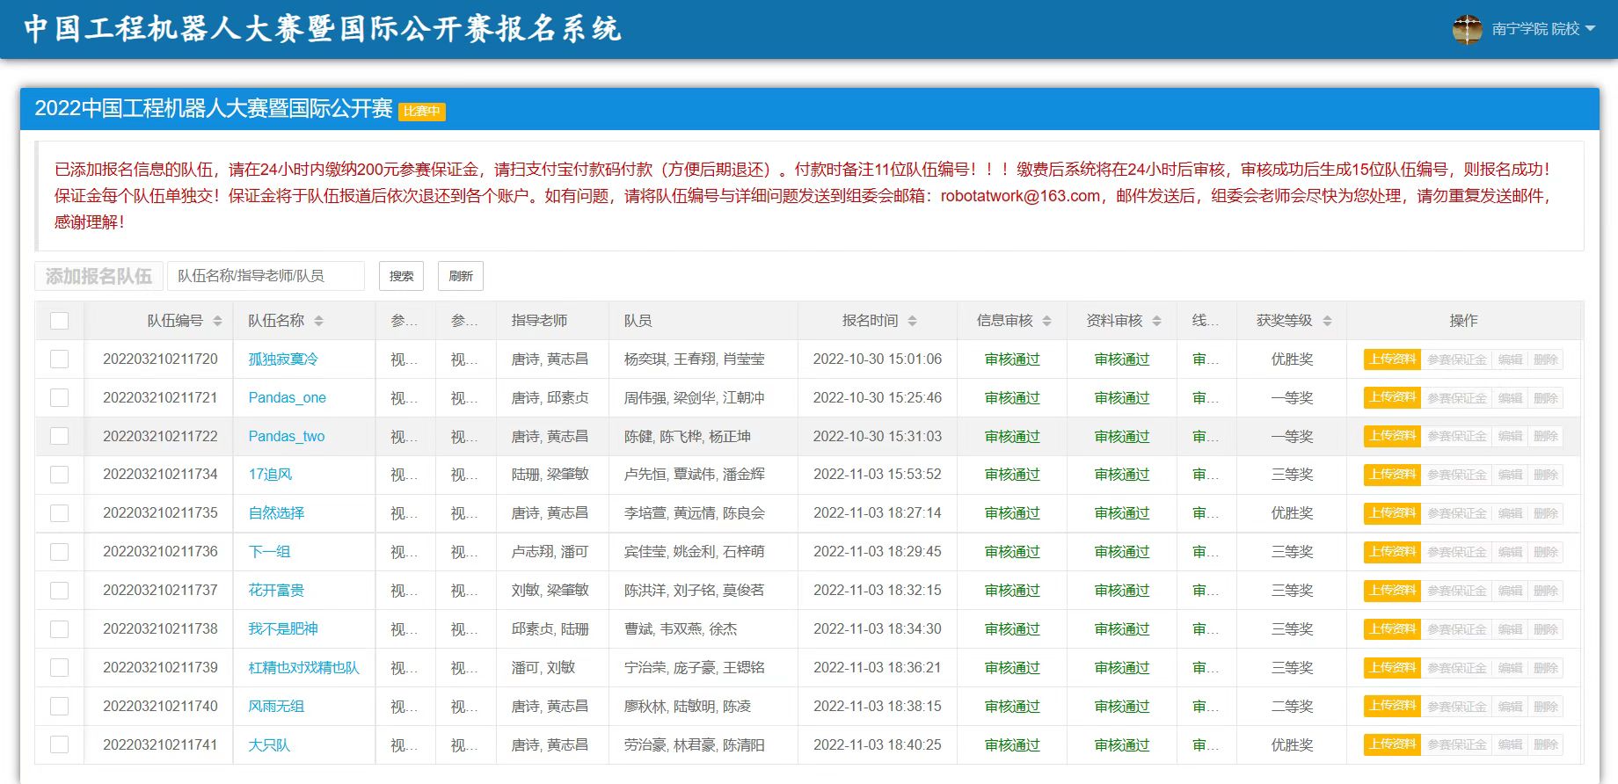Tick checkbox for team 20220321021​1736
The width and height of the screenshot is (1618, 784).
(x=60, y=552)
